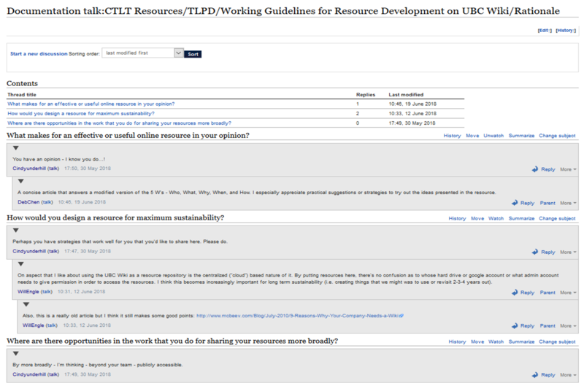Click external link icon after mobeev.com URL

[401, 316]
